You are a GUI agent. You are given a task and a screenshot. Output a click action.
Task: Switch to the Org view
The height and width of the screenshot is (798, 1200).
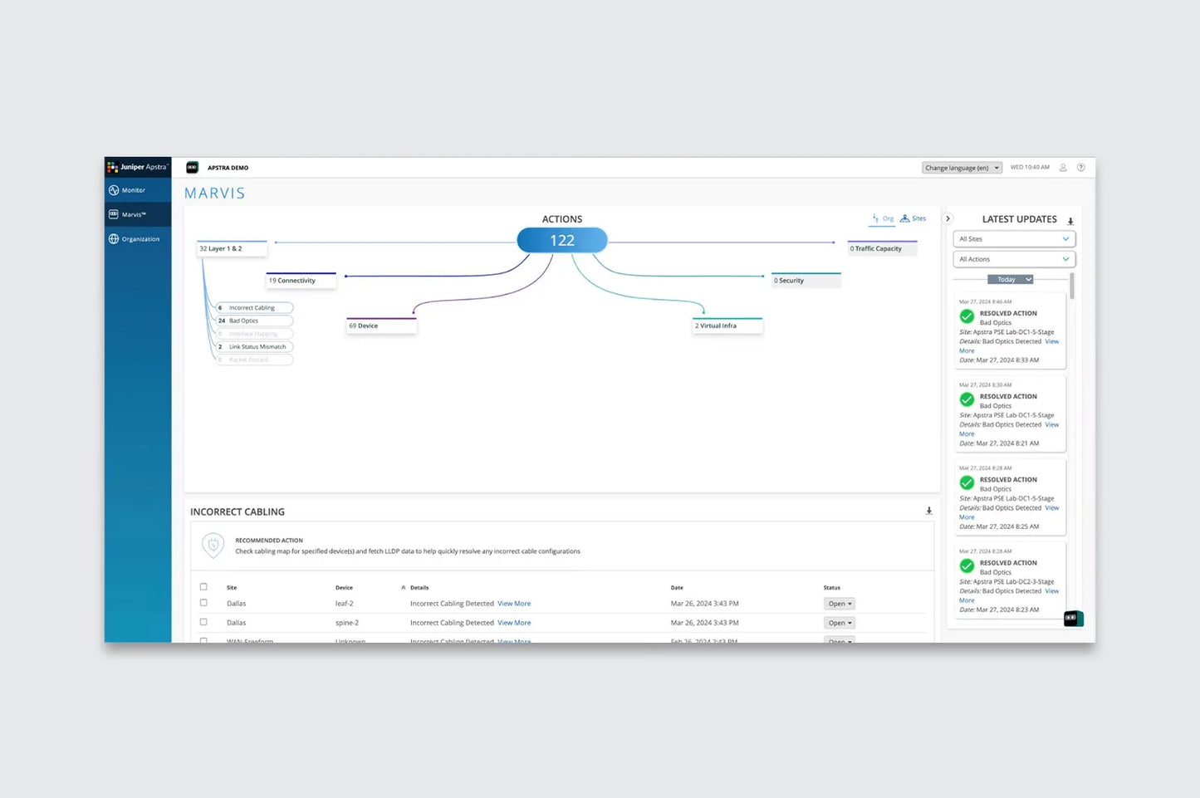click(x=884, y=218)
